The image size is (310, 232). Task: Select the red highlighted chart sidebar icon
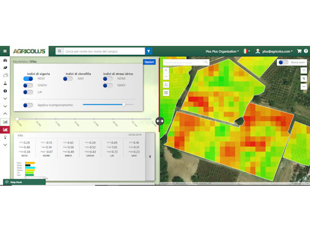(5, 129)
